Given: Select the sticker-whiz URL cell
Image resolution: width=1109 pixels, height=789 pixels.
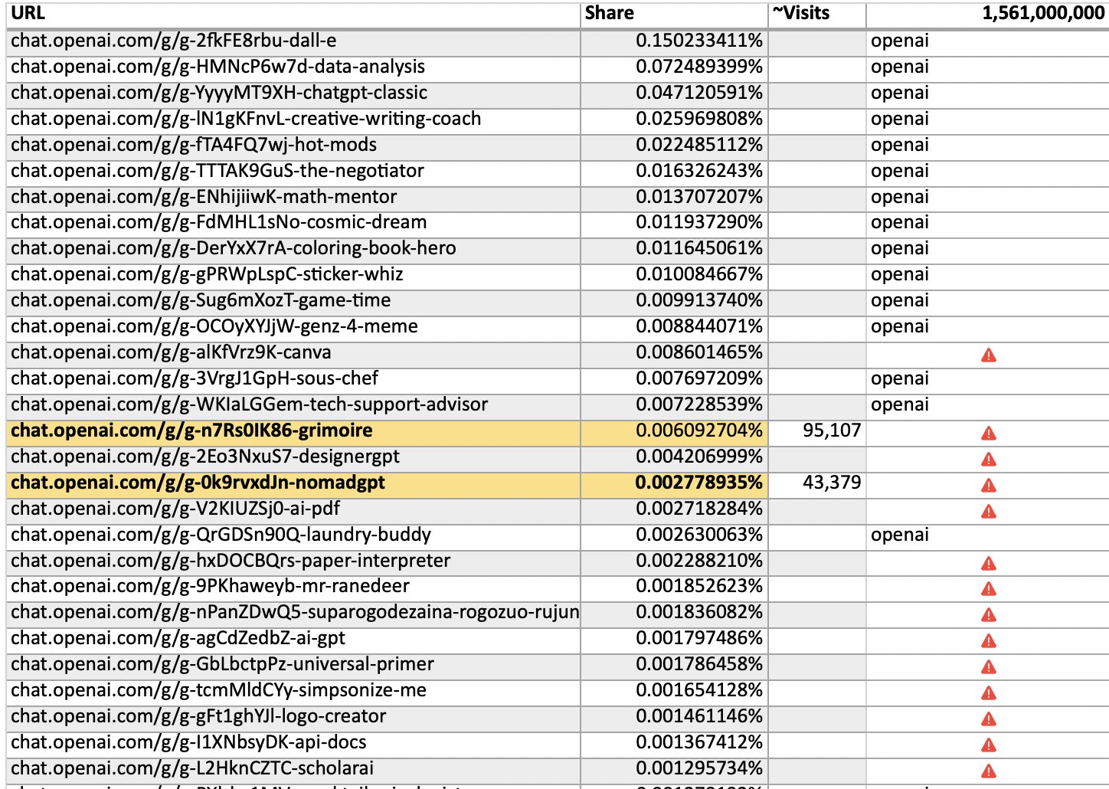Looking at the screenshot, I should click(x=294, y=276).
